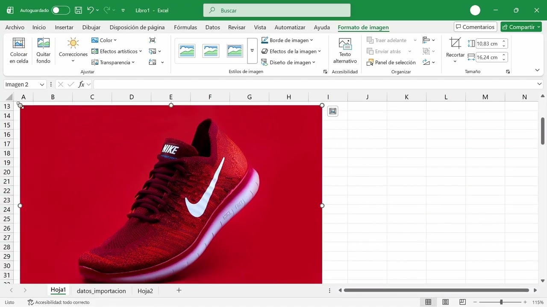Open the Name Box dropdown arrow
This screenshot has height=307, width=547.
point(42,84)
